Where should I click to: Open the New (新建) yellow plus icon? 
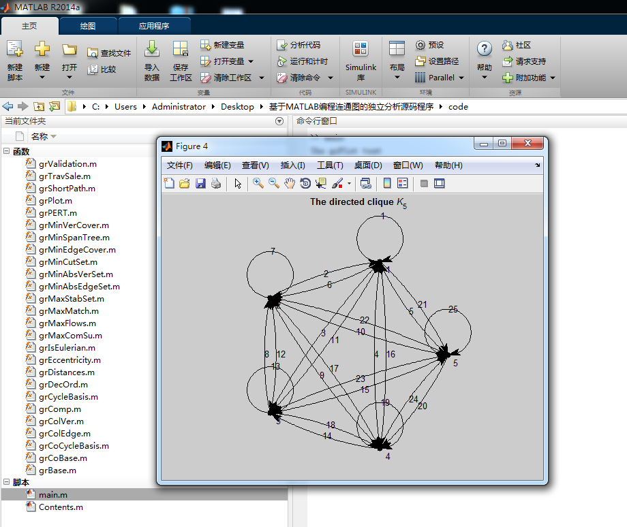point(42,49)
